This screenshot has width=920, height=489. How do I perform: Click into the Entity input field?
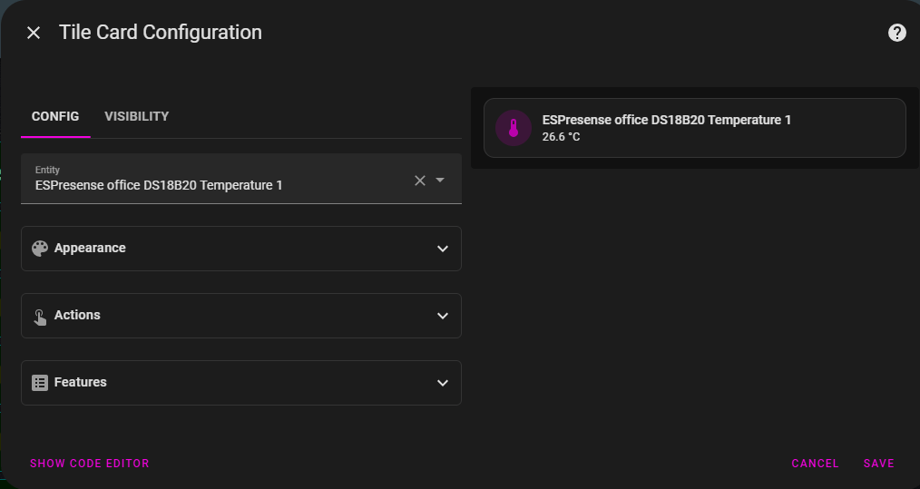tap(209, 184)
